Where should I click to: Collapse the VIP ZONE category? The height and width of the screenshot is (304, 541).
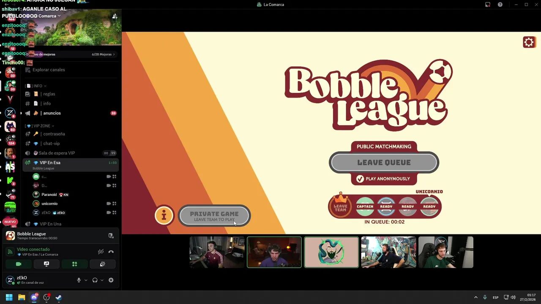point(39,126)
